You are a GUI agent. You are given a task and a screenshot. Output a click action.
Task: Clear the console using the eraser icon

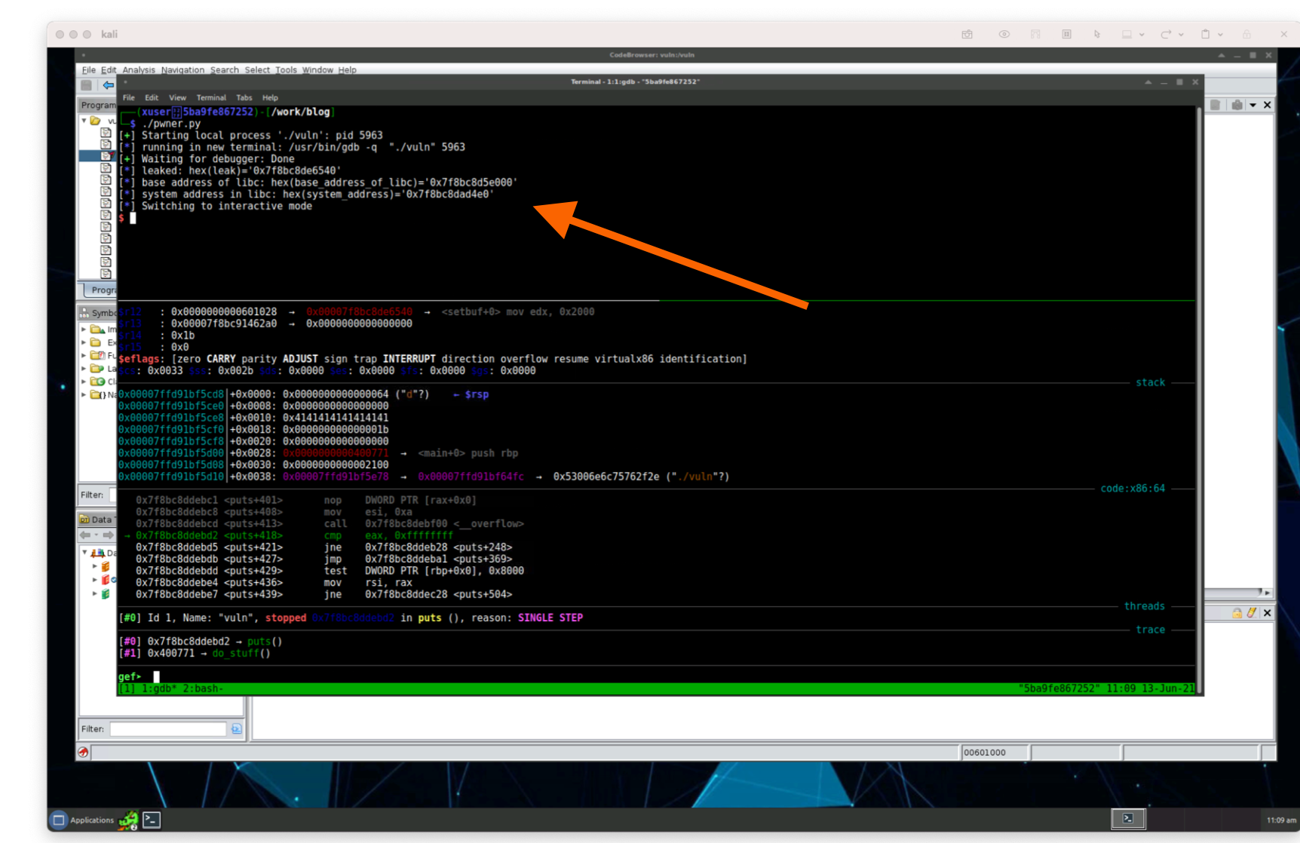1250,612
